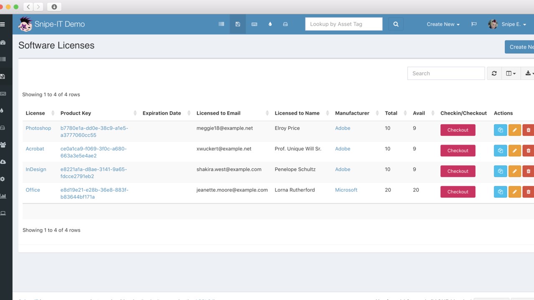Refresh the licenses table
The height and width of the screenshot is (300, 534).
click(x=494, y=73)
